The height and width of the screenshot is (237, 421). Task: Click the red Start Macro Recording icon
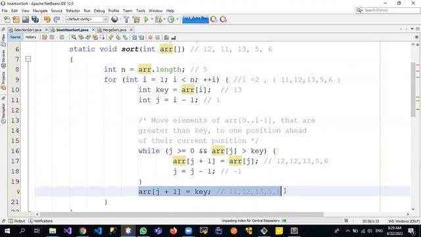tap(151, 38)
